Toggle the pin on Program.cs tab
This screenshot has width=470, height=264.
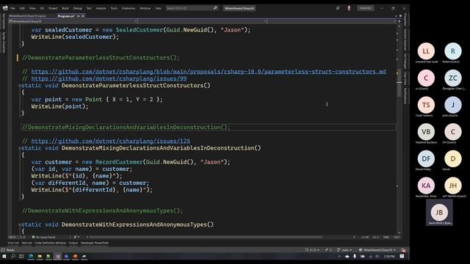click(79, 16)
